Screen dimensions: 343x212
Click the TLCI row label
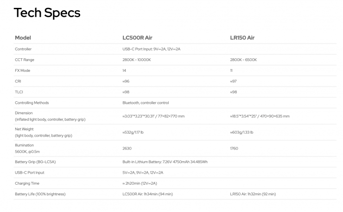[x=19, y=92]
